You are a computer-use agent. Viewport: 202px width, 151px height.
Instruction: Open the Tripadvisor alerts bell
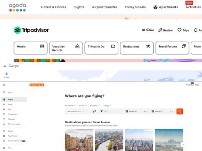196,30
